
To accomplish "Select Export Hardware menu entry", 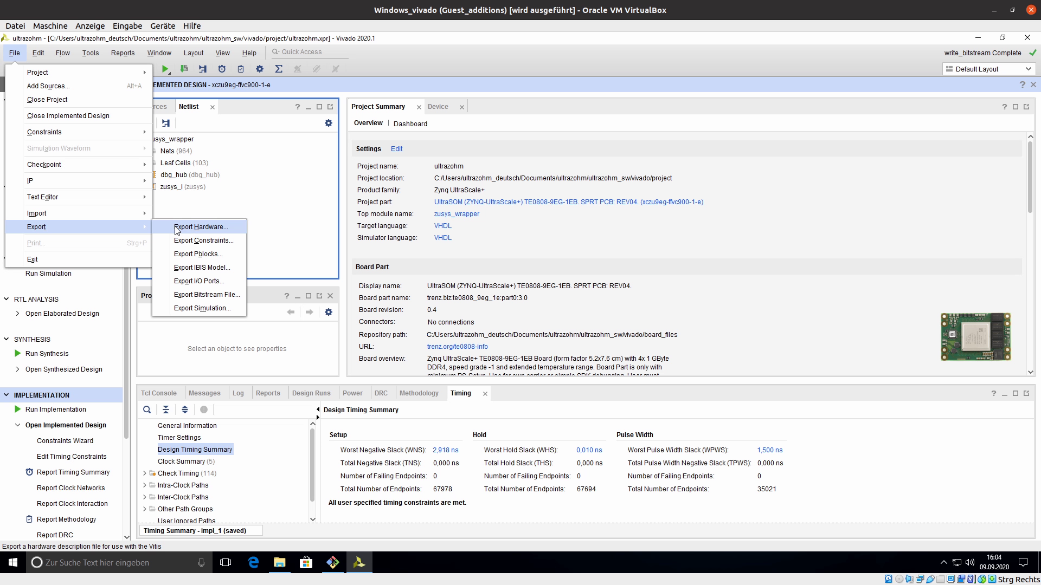I will [x=201, y=226].
